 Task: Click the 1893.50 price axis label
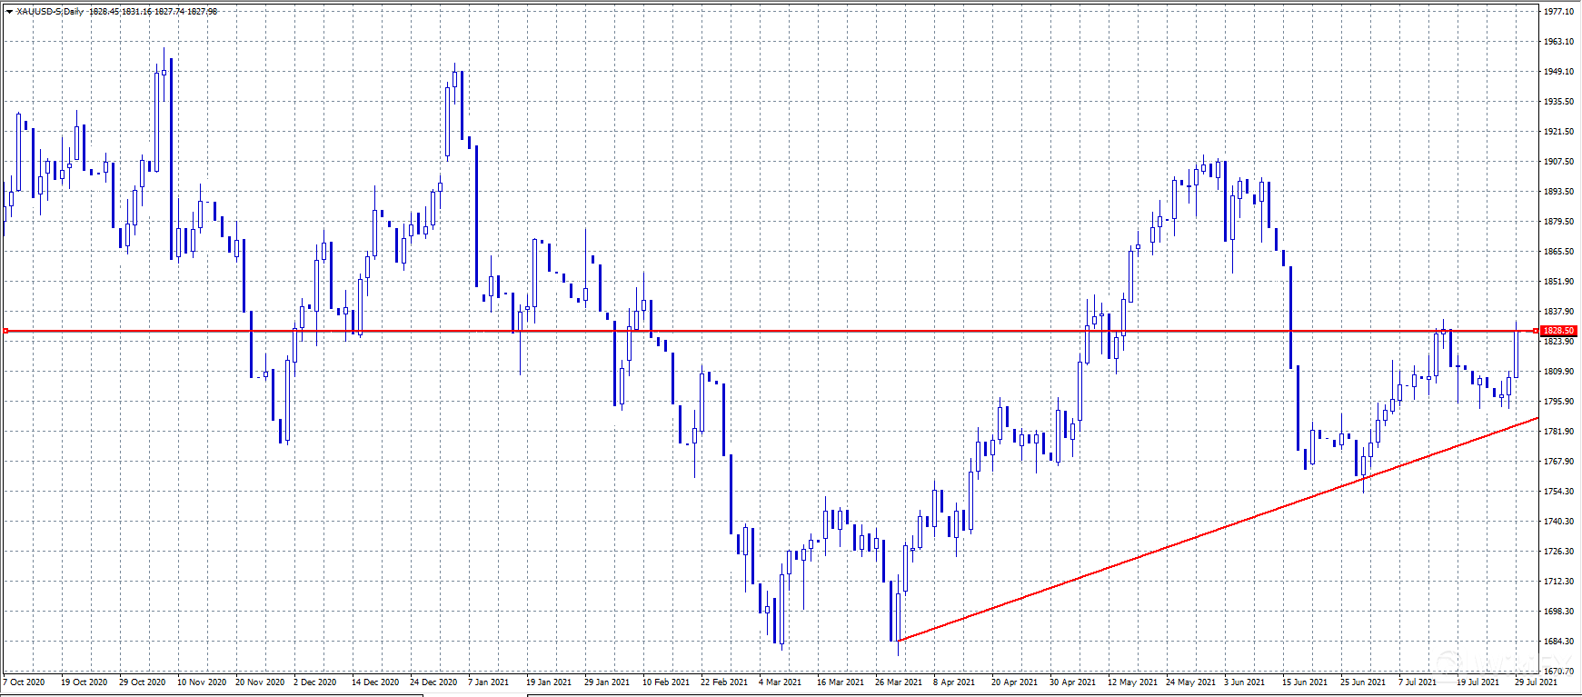[1559, 192]
